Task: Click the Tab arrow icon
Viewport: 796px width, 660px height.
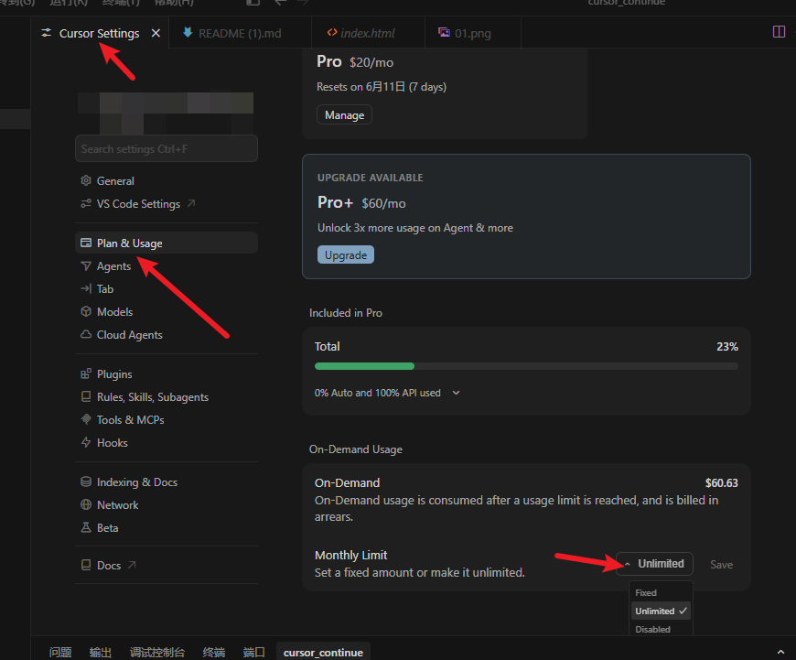Action: (x=86, y=288)
